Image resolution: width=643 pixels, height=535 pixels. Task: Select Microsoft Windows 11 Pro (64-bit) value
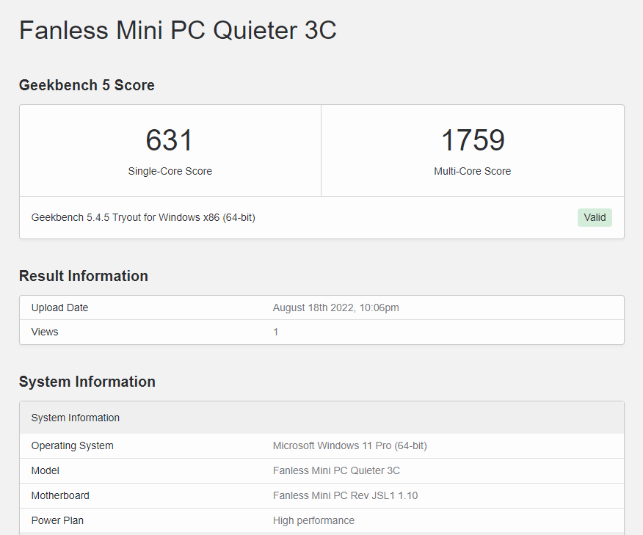click(350, 445)
